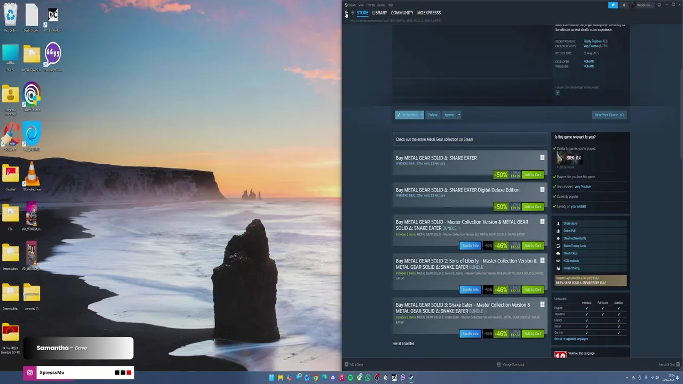Select the Ubisoft Connect desktop shortcut
Viewport: 683px width, 384px height.
[31, 97]
